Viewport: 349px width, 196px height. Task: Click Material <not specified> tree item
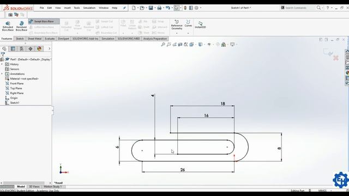24,78
